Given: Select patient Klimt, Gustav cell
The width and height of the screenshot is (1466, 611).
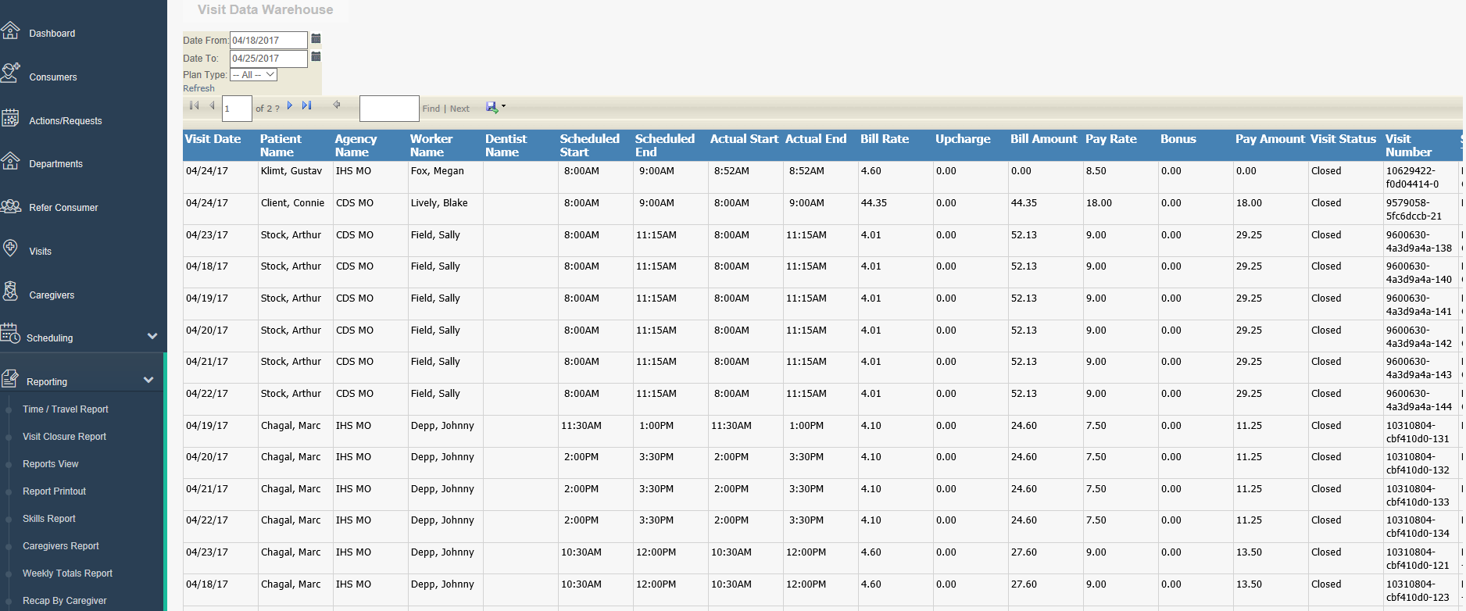Looking at the screenshot, I should pos(295,177).
